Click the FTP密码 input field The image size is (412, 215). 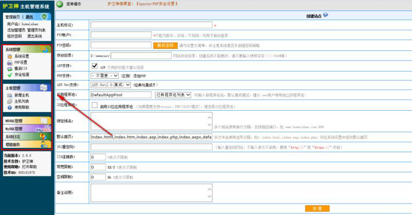pos(121,45)
